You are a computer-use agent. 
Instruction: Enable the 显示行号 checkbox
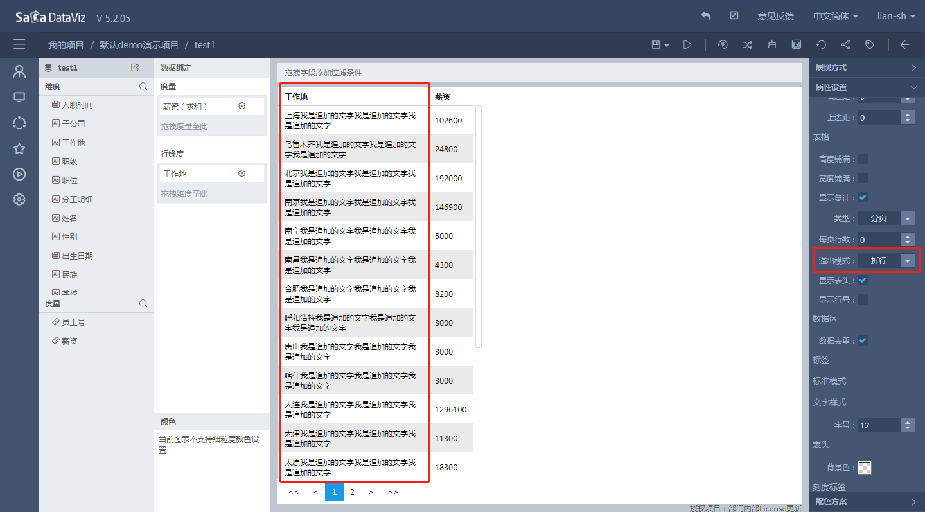point(863,299)
